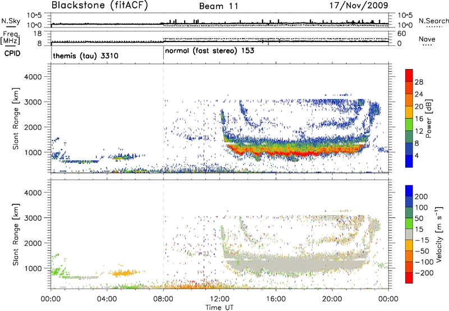Click the velocity panel 'Slant Range [km]' label
449x311 pixels.
pyautogui.click(x=16, y=234)
